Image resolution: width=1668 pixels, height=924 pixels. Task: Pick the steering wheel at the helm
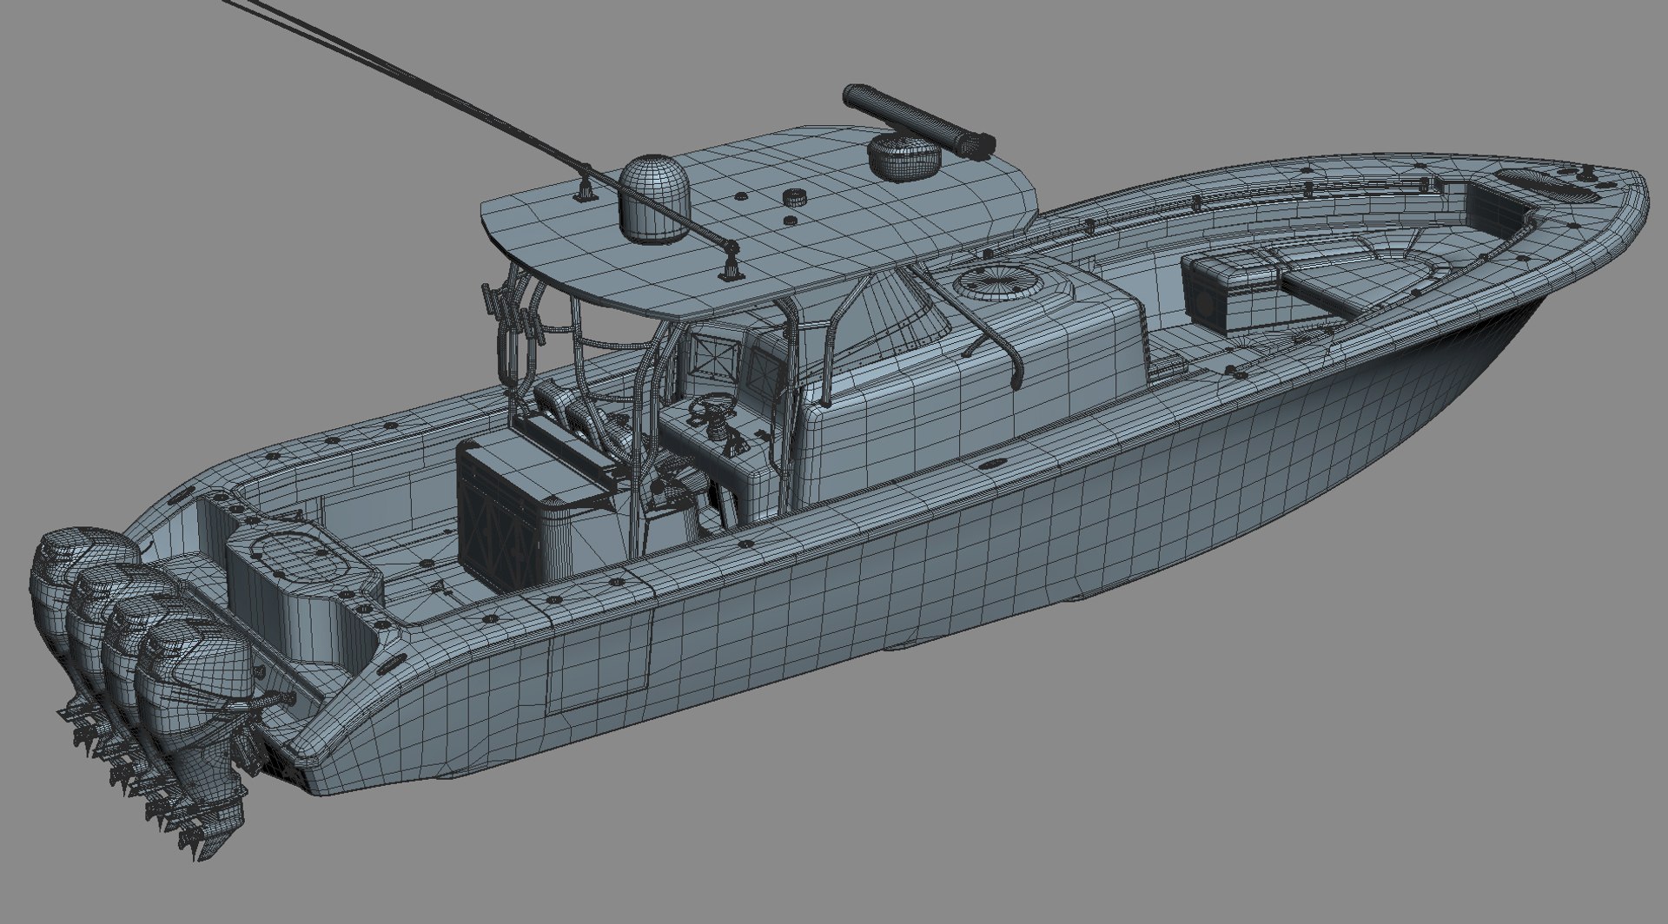[x=713, y=406]
